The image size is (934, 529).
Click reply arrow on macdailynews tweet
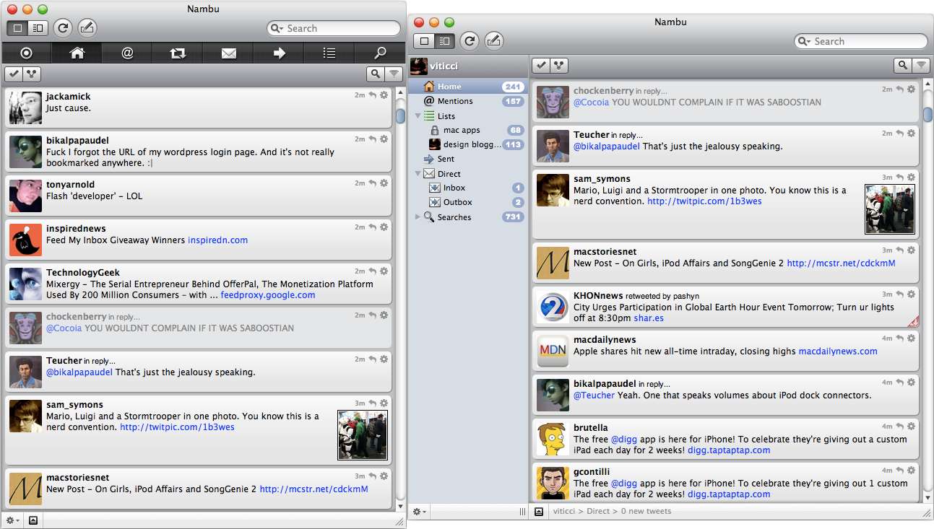[899, 338]
